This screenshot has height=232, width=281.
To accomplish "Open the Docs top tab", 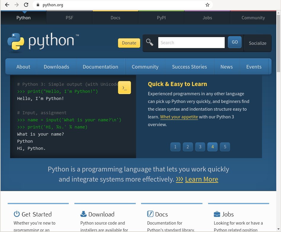I will [x=115, y=18].
